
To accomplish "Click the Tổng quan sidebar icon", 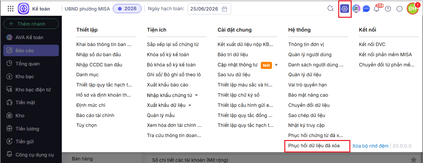I will (x=10, y=64).
